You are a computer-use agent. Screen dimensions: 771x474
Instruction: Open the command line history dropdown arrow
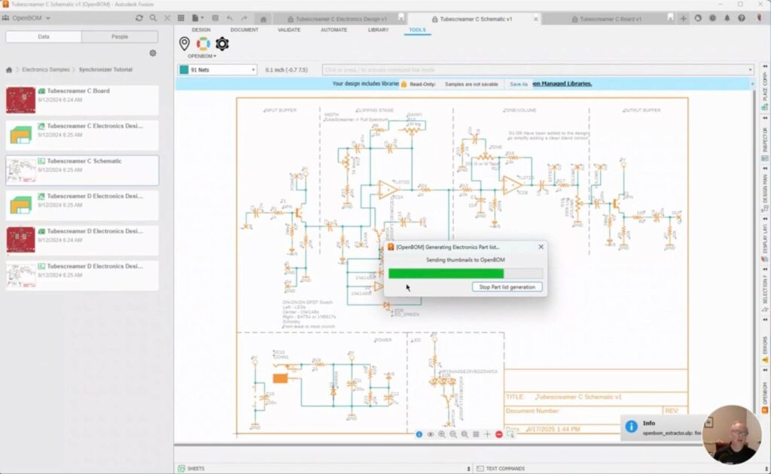pos(751,70)
